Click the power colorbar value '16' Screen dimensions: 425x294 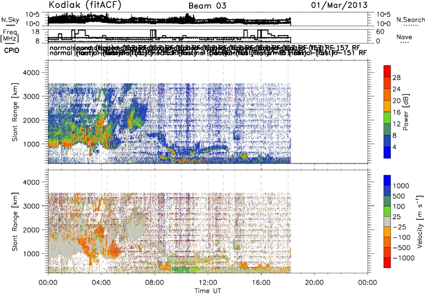396,113
